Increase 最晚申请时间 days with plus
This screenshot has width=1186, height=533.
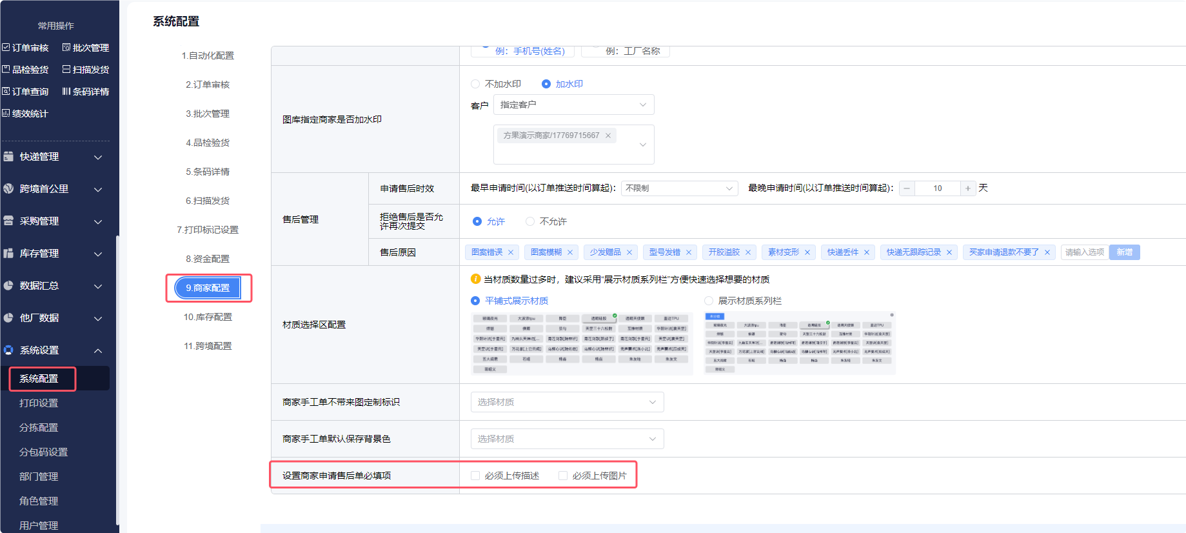tap(967, 188)
